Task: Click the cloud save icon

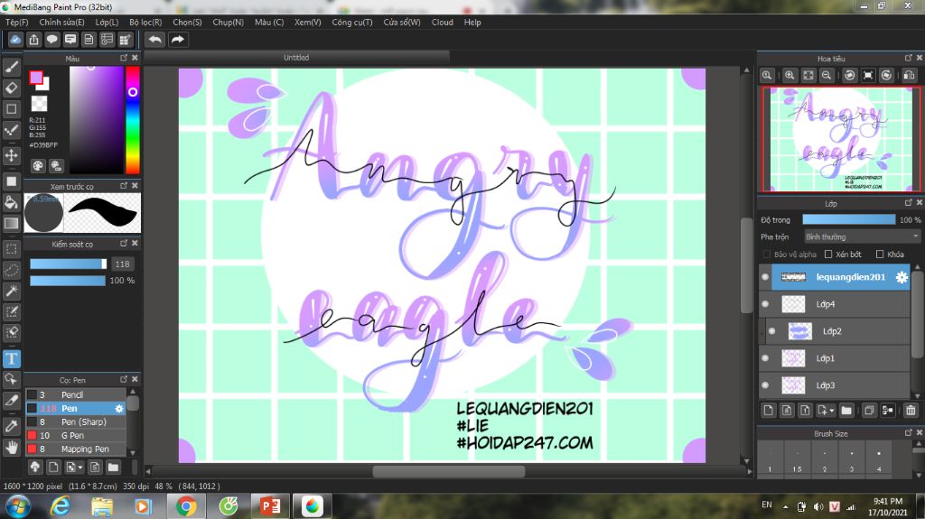Action: pyautogui.click(x=15, y=40)
